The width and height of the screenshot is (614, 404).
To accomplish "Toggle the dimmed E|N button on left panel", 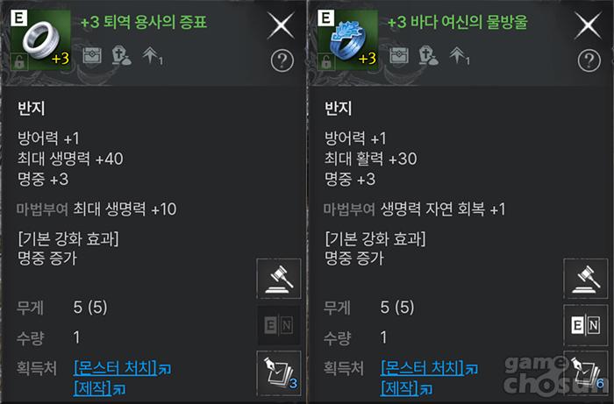I will click(279, 325).
